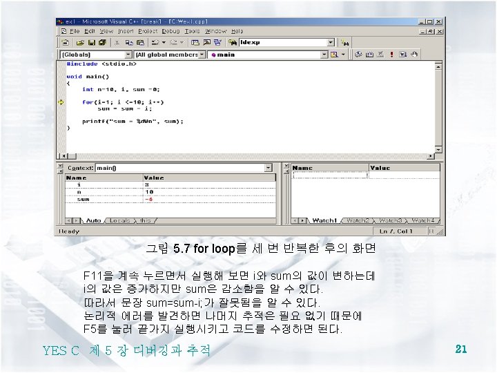Click the Stop Build icon
This screenshot has height=373, width=497.
click(380, 55)
